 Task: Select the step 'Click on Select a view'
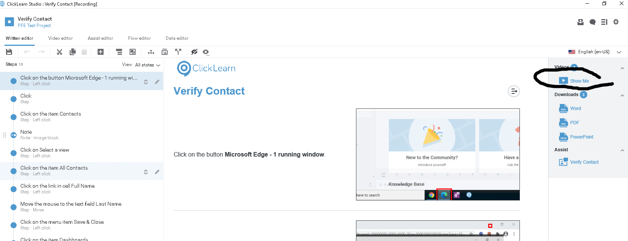(x=81, y=153)
